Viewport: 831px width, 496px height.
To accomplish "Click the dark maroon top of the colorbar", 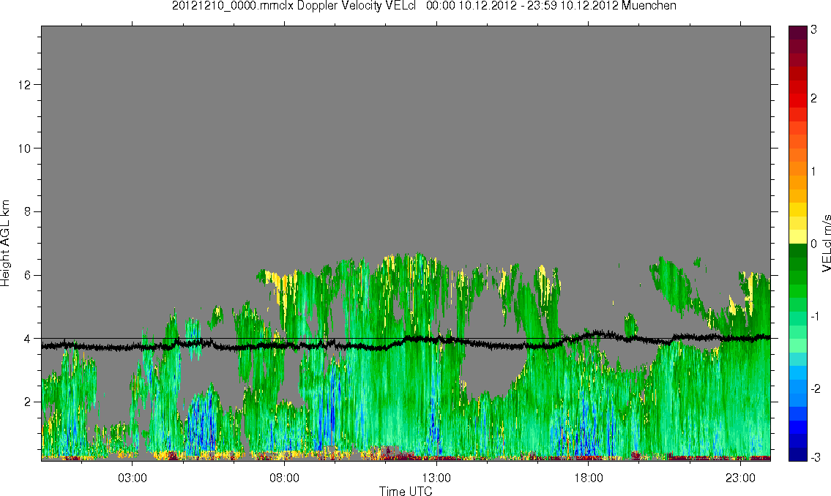I will [797, 33].
